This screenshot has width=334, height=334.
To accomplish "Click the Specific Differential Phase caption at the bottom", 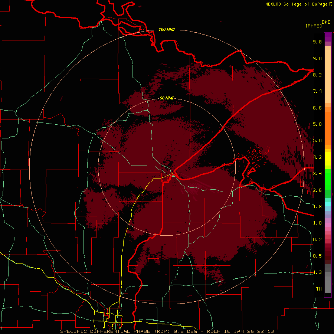I will coord(167,331).
